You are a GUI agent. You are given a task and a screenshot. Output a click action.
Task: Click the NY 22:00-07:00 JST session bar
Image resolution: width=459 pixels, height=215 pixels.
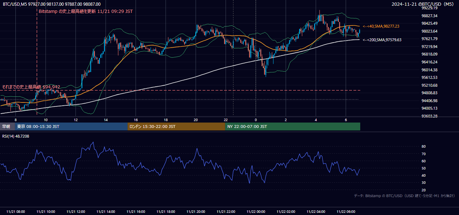point(293,126)
